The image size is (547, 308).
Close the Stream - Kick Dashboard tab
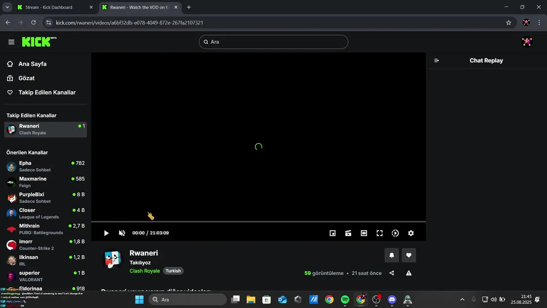91,7
